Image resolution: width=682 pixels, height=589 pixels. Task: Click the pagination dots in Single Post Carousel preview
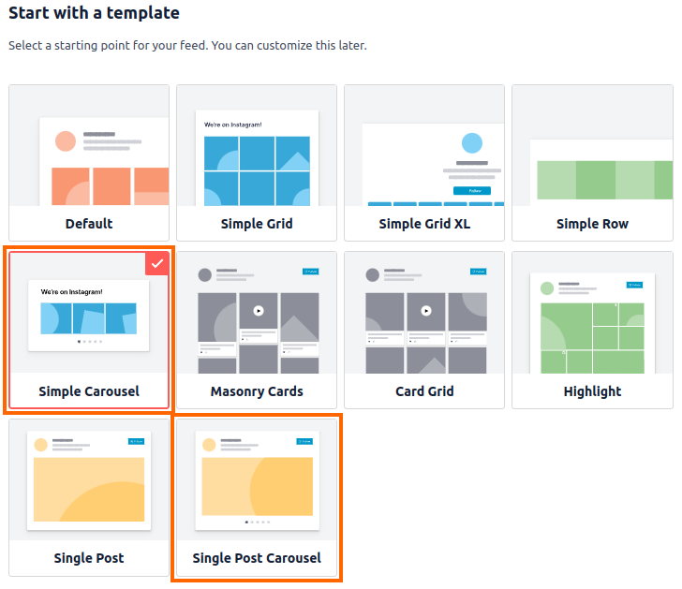(x=257, y=522)
